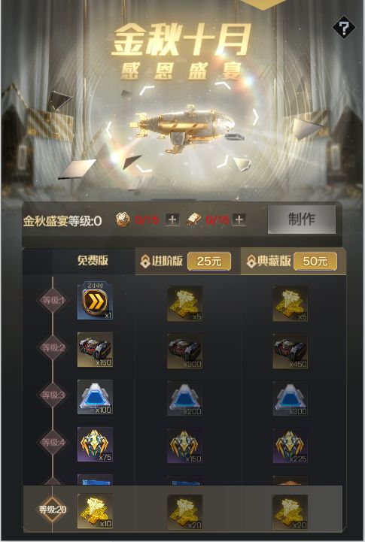Select the 典藏版 gold emblem x225 reward

click(290, 446)
